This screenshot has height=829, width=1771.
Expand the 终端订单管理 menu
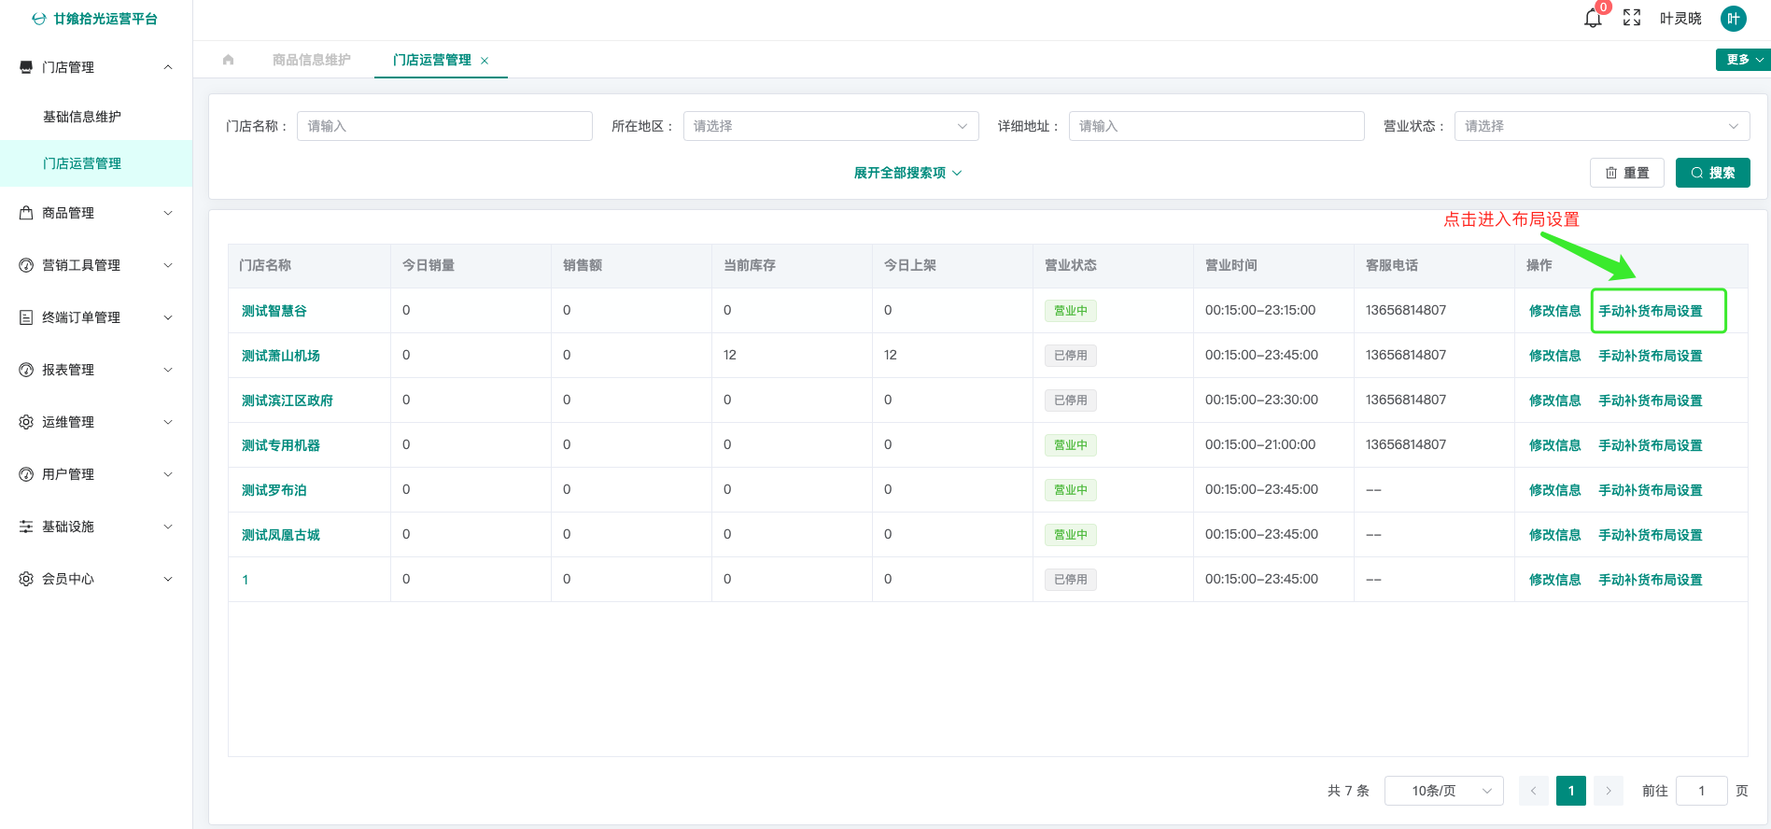click(x=96, y=317)
